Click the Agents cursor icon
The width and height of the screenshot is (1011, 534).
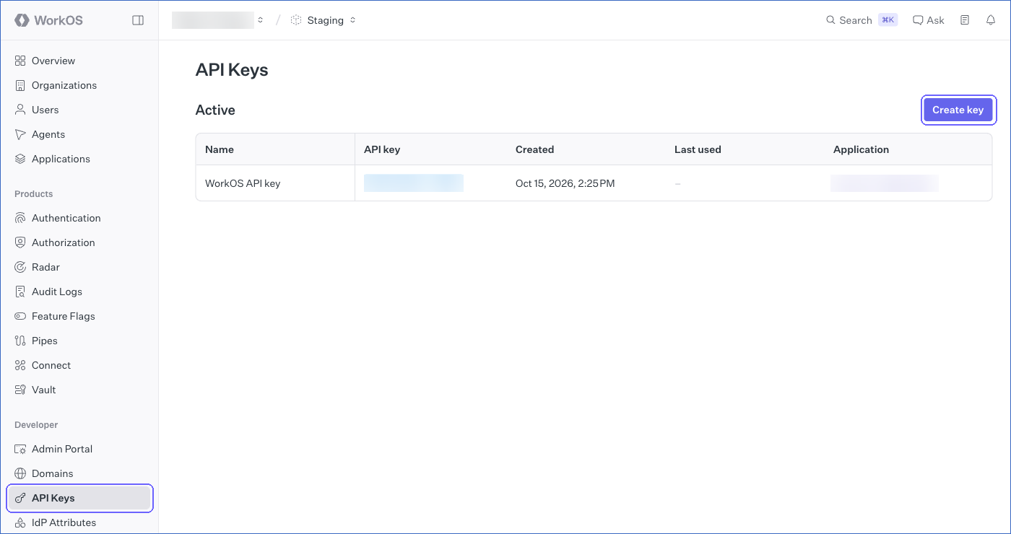20,134
